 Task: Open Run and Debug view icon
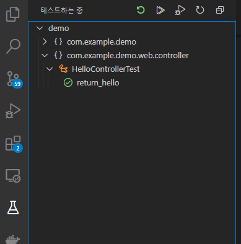tap(13, 111)
